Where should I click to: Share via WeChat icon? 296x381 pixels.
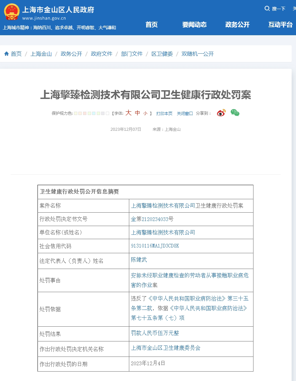point(235,113)
